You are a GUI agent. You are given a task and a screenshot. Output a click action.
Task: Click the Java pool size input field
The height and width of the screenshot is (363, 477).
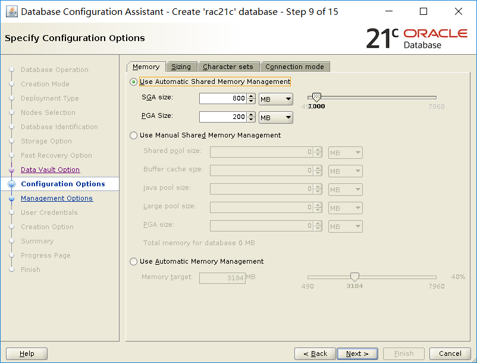(262, 189)
